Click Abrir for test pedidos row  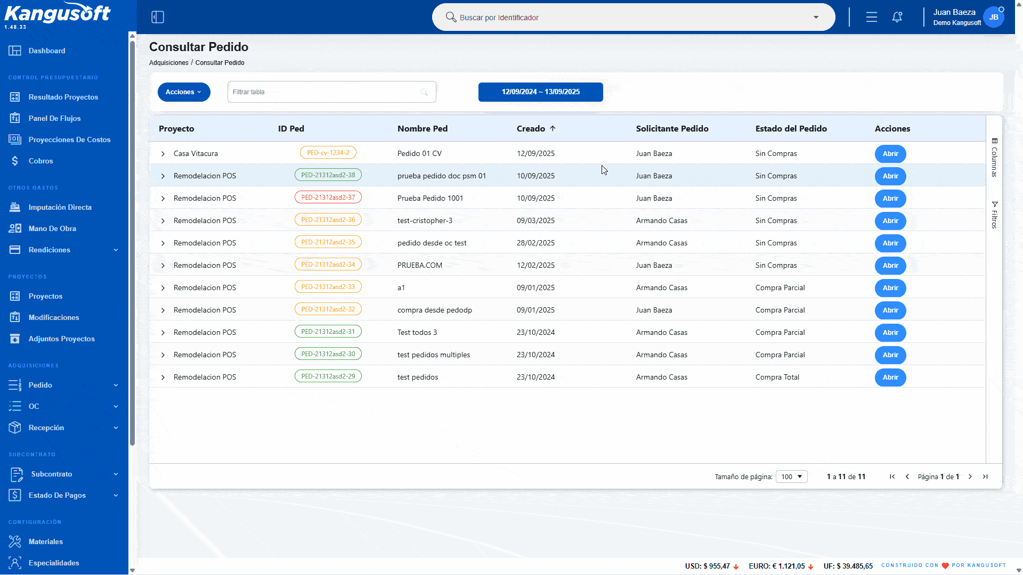tap(890, 377)
